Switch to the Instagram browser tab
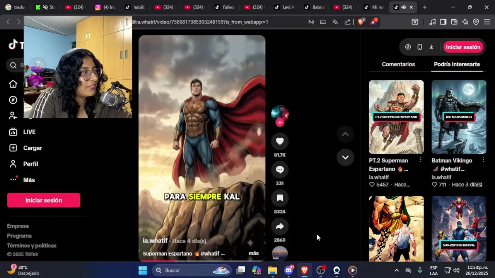 pos(105,7)
